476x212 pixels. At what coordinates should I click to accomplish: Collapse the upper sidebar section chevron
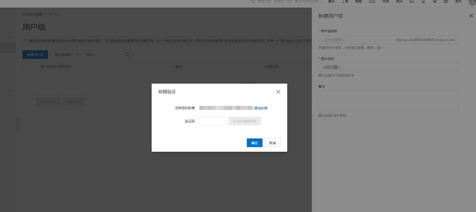(x=10, y=37)
